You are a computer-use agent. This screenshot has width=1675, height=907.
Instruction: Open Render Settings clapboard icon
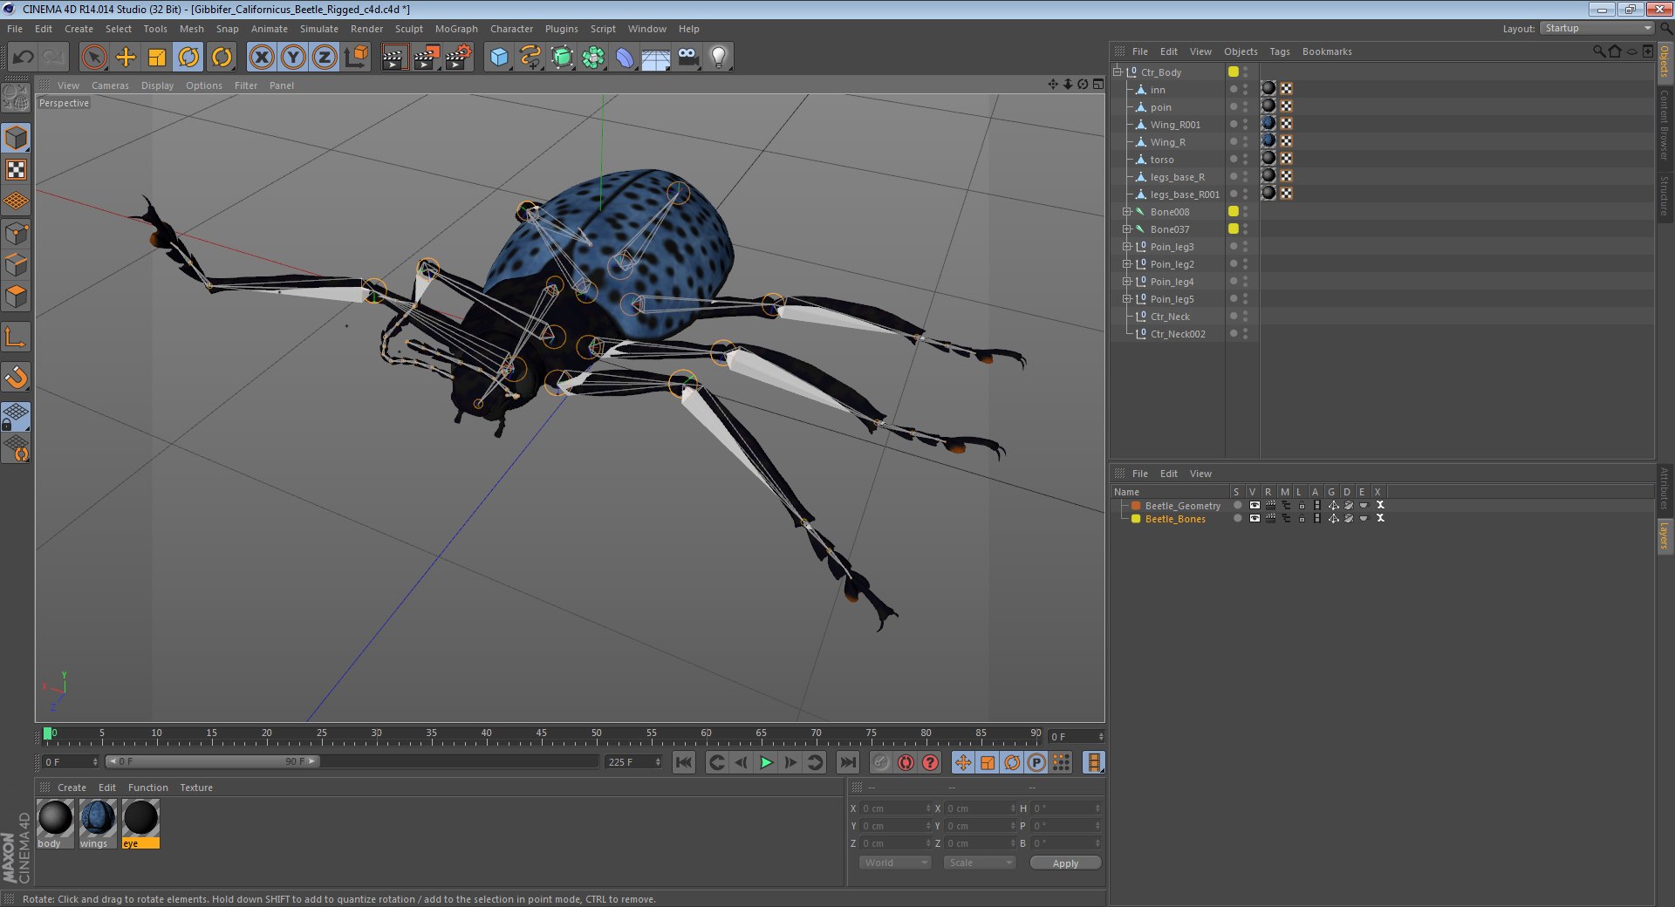[x=458, y=58]
